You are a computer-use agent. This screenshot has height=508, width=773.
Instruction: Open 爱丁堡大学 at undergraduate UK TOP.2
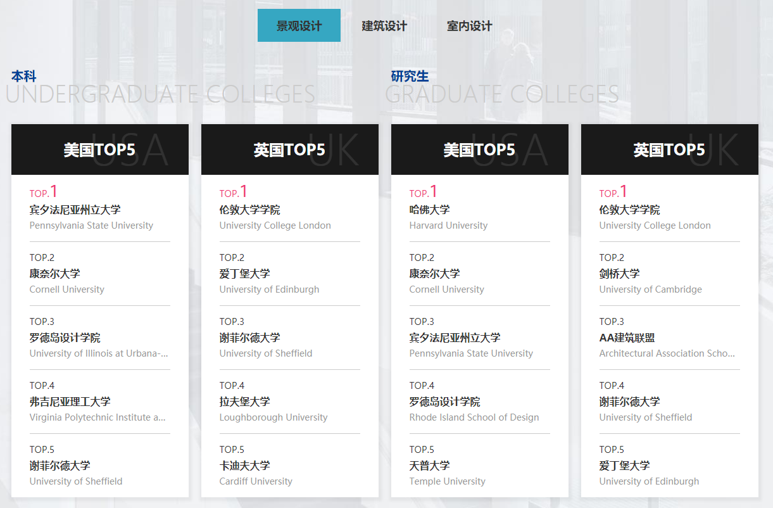[290, 274]
